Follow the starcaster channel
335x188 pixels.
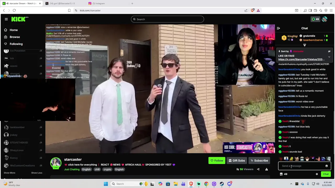point(217,161)
